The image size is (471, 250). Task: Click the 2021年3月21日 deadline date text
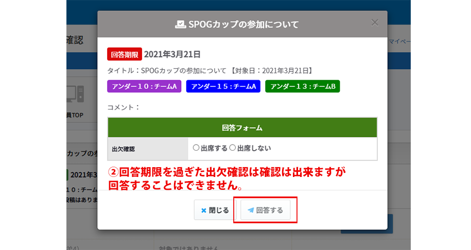pyautogui.click(x=172, y=54)
